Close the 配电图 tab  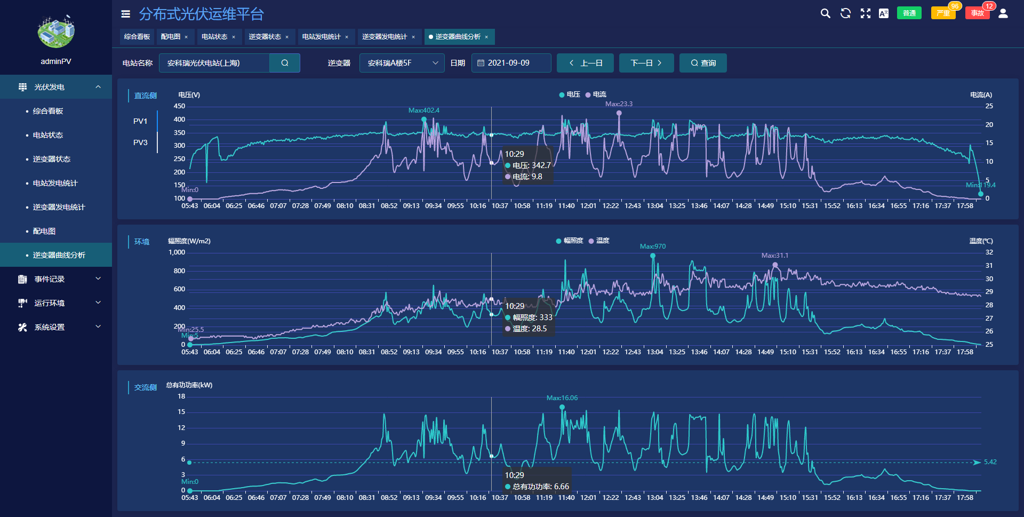tap(186, 37)
